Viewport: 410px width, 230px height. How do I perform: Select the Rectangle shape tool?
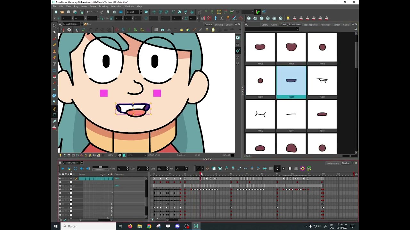(54, 70)
